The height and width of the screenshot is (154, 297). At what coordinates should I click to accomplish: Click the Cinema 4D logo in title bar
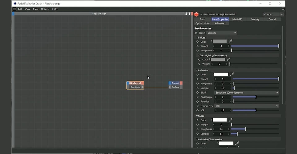tap(15, 4)
